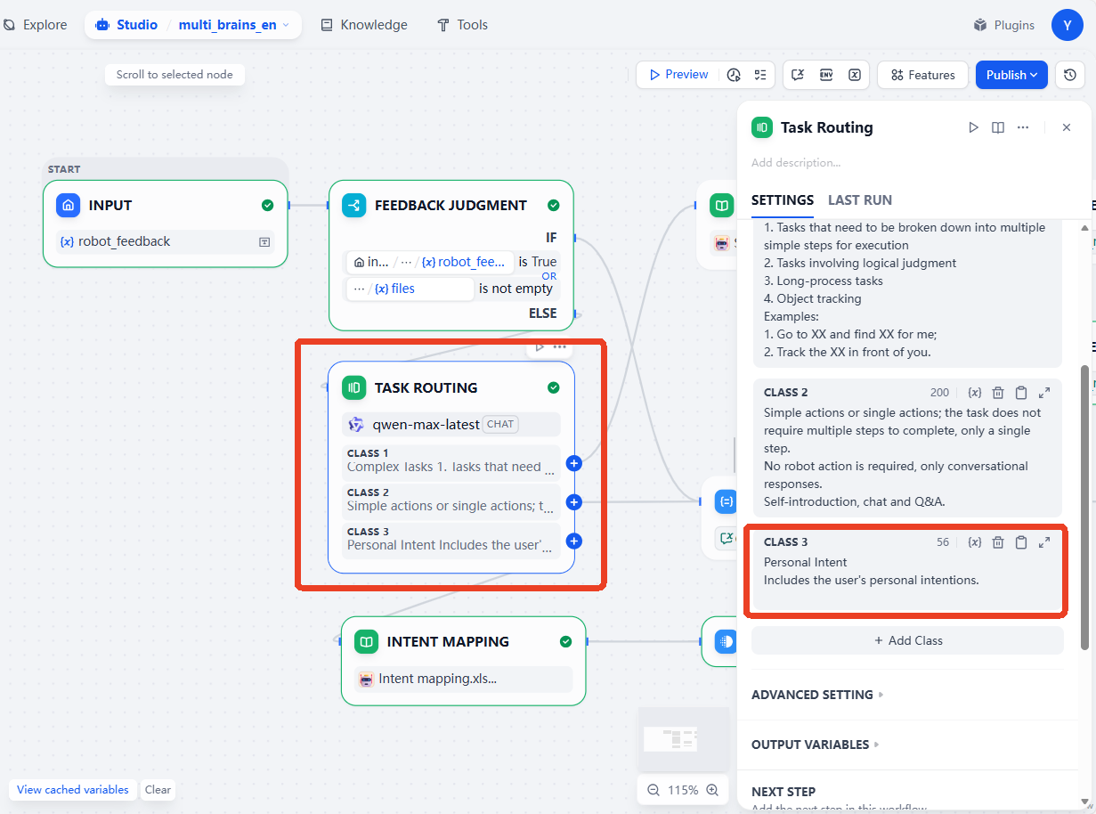
Task: Switch to the LAST RUN tab
Action: [x=860, y=200]
